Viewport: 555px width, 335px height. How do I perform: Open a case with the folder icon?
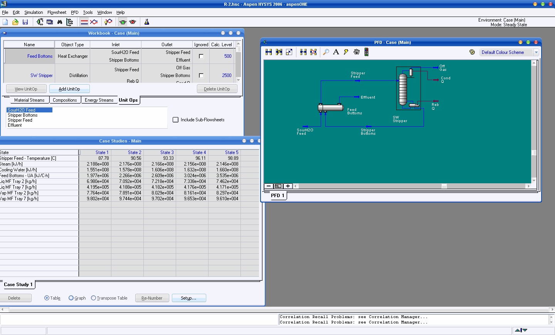pos(15,22)
